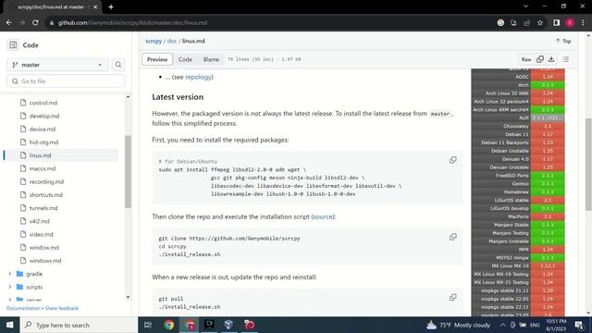Screen dimensions: 592x333
Task: Open a new browser tab
Action: point(111,6)
